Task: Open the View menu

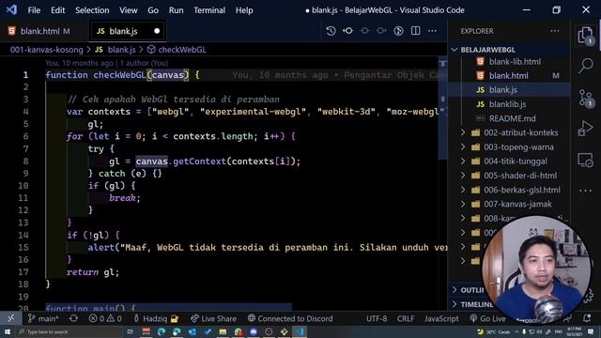Action: (x=128, y=10)
